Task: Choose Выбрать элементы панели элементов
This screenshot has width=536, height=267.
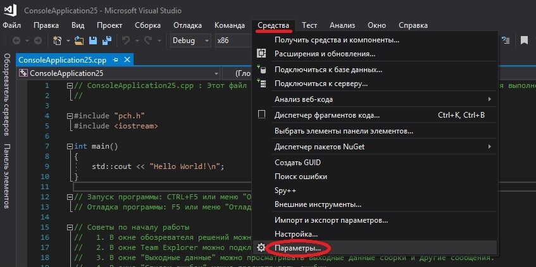Action: point(374,131)
